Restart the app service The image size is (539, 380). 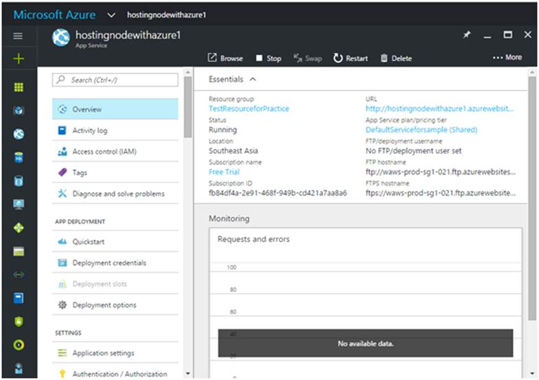coord(350,58)
